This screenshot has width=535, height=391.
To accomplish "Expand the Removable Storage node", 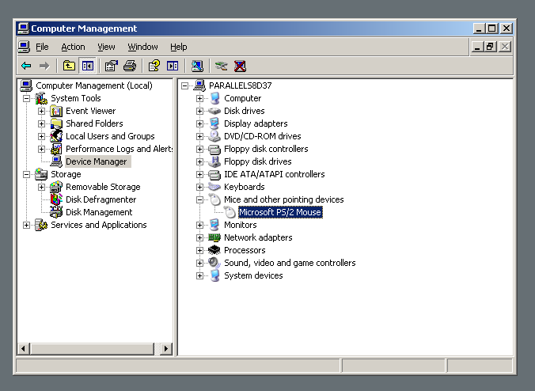I will coord(41,188).
